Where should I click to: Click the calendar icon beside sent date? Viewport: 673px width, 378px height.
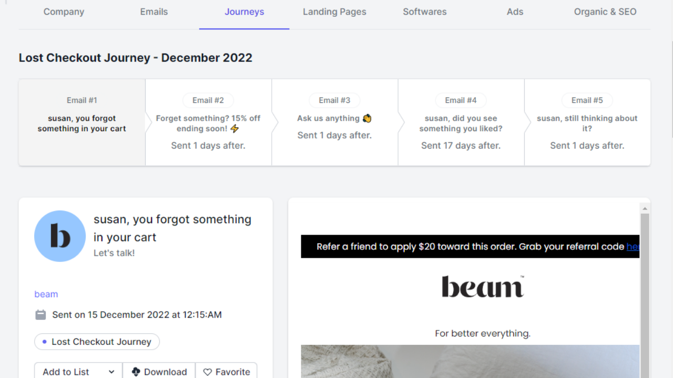(40, 314)
